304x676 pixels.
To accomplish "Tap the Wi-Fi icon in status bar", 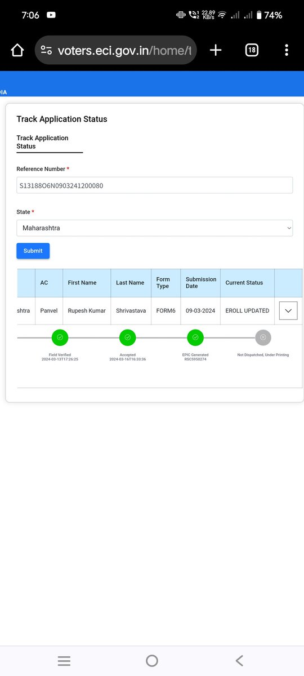I will pos(222,15).
